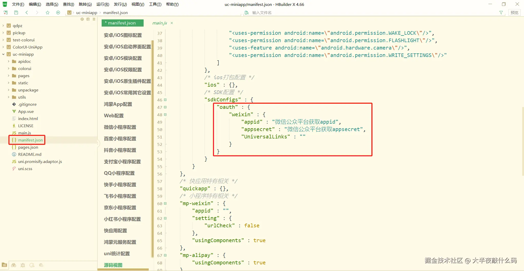
Task: Toggle code fold on line 47 oauth
Action: [165, 107]
